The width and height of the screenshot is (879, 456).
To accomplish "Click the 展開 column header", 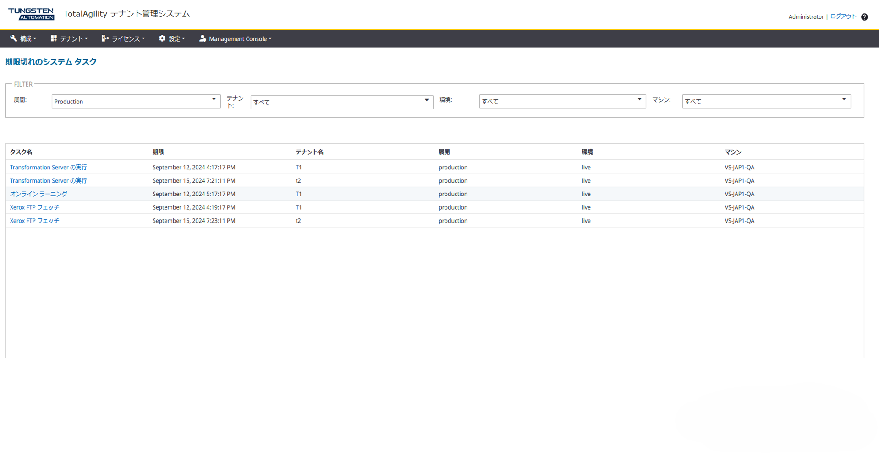I will tap(444, 152).
